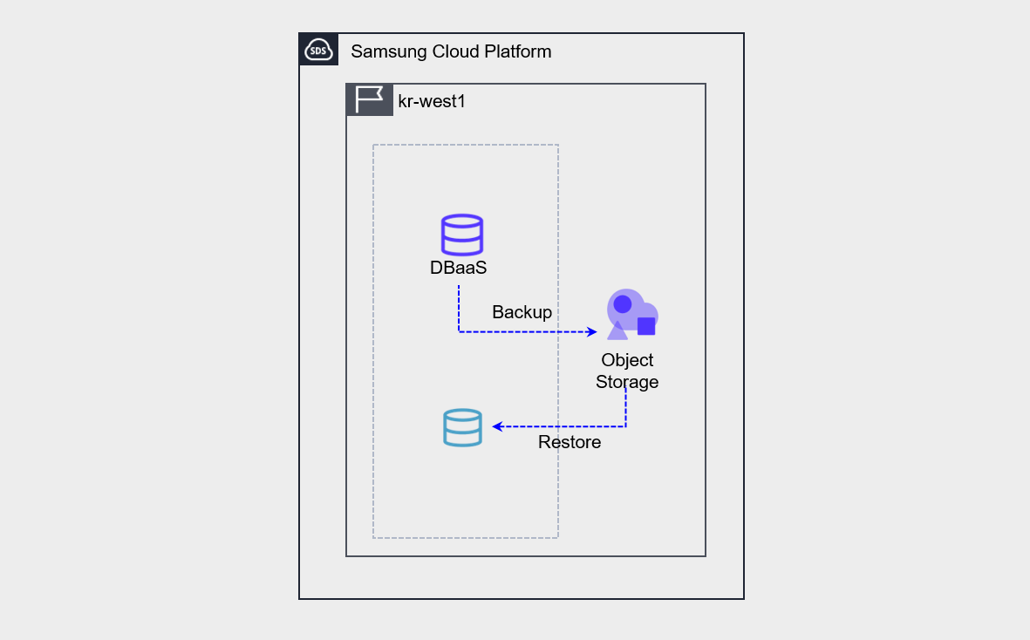
Task: Select the Object Storage icon
Action: pos(631,315)
